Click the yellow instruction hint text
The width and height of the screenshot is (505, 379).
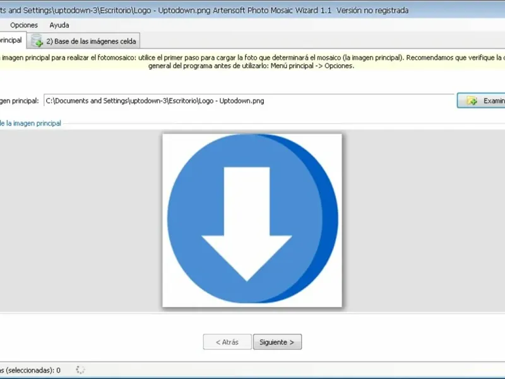(x=251, y=61)
